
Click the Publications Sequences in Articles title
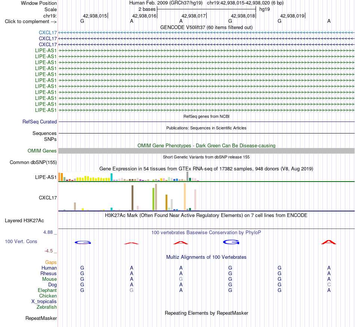point(206,128)
